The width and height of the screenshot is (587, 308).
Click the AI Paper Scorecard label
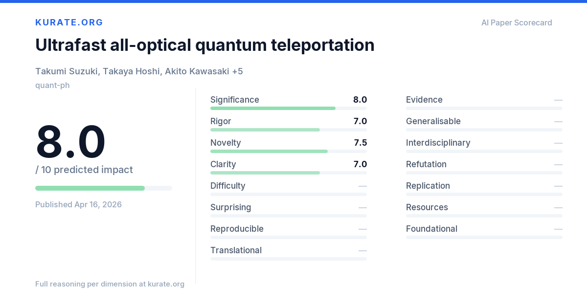517,22
